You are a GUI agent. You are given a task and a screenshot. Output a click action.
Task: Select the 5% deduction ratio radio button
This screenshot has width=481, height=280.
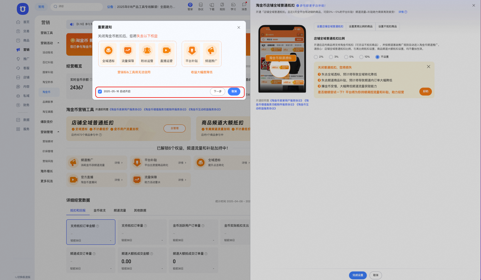point(346,57)
